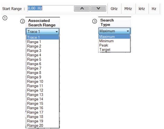Collapse the Associated Search Range dropdown arrow

57,31
